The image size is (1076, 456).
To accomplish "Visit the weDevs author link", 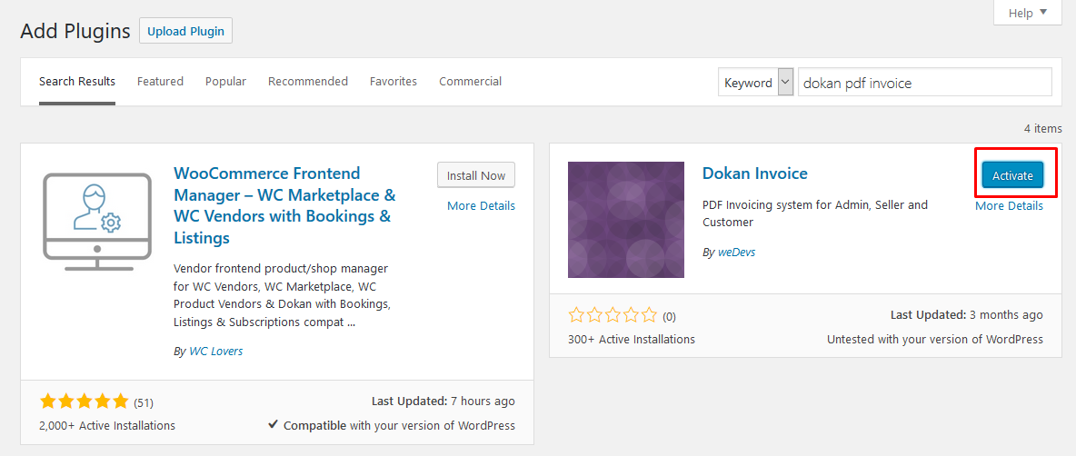I will (x=736, y=253).
